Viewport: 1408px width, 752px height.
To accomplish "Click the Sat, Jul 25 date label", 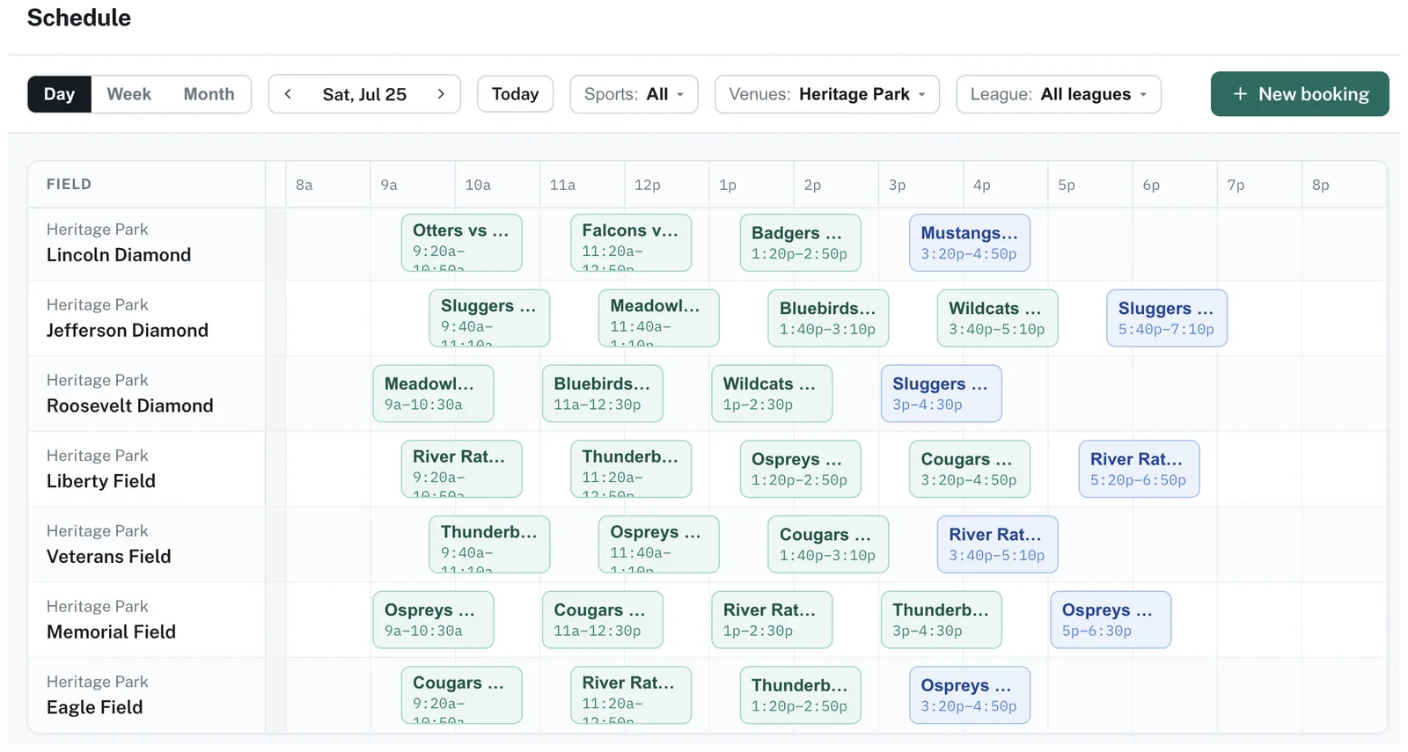I will (364, 94).
